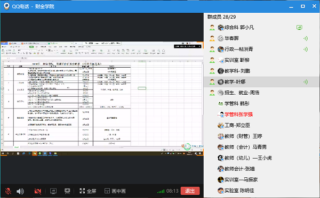Toggle 画中画 picture-in-picture mode
320x198 pixels.
click(115, 191)
